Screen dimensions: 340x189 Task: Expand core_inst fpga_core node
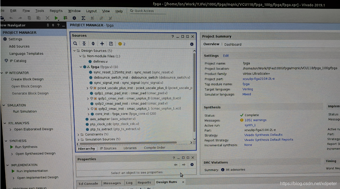coord(88,114)
